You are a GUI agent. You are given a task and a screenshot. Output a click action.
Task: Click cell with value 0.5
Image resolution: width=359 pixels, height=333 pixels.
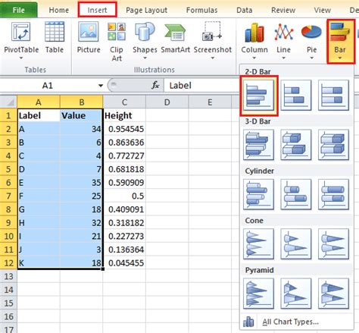point(124,196)
